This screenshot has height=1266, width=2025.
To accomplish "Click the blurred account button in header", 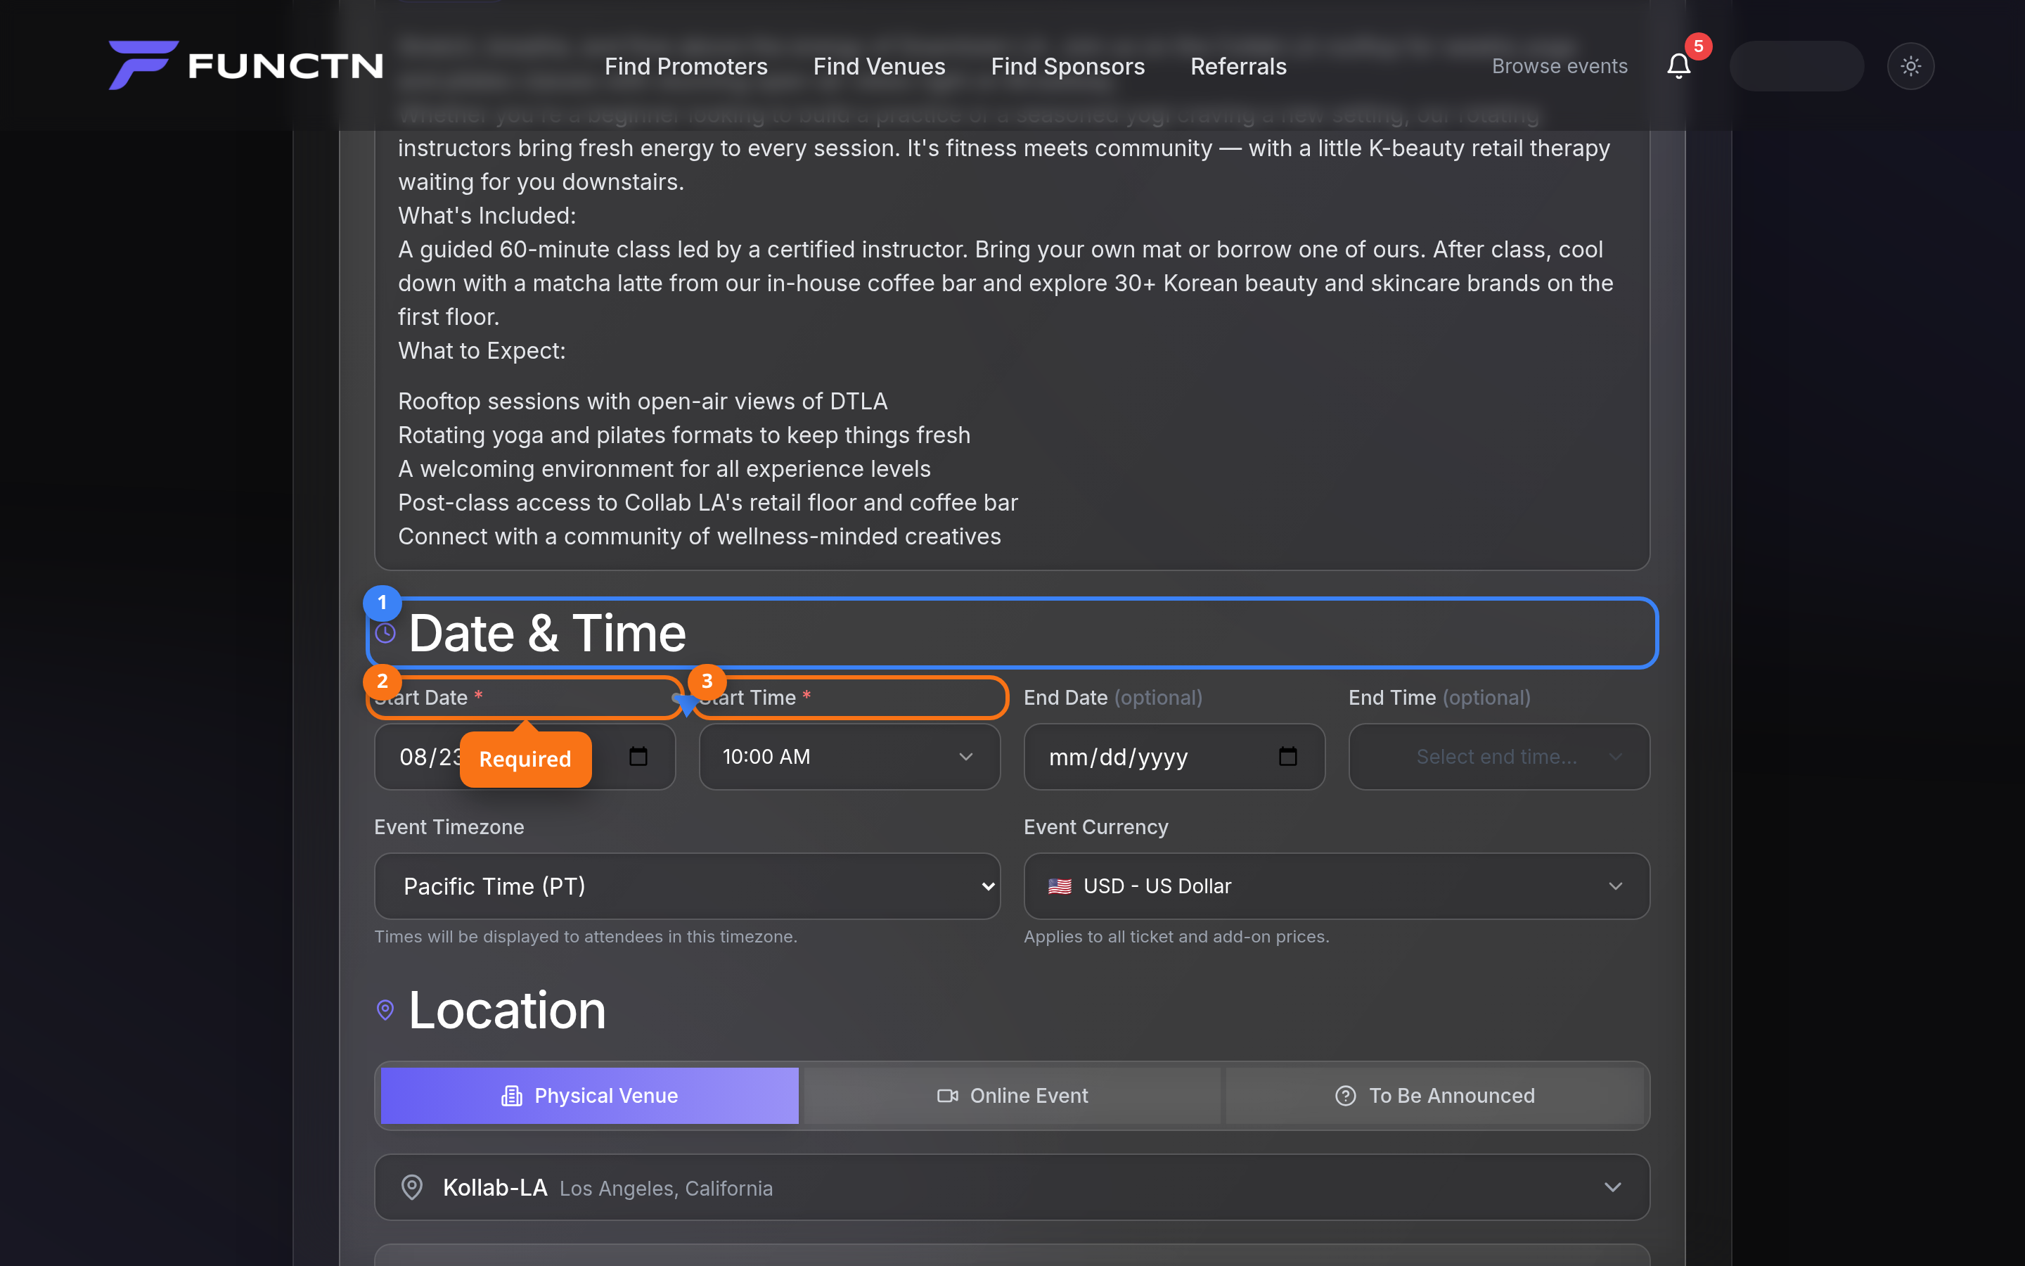I will 1796,66.
